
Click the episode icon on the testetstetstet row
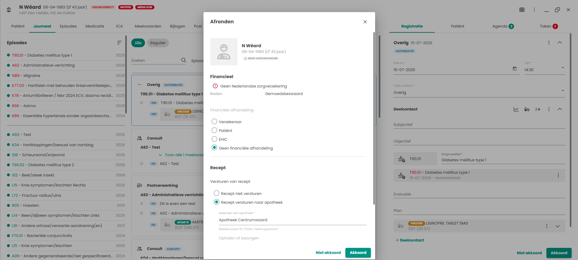402,176
